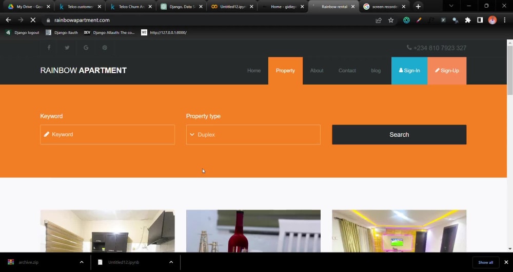The height and width of the screenshot is (272, 513).
Task: Open the yellow-lit living room thumbnail
Action: pos(399,231)
